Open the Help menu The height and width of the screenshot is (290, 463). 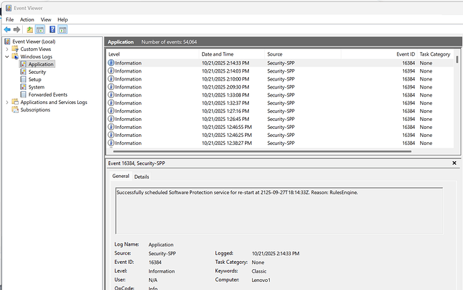62,19
